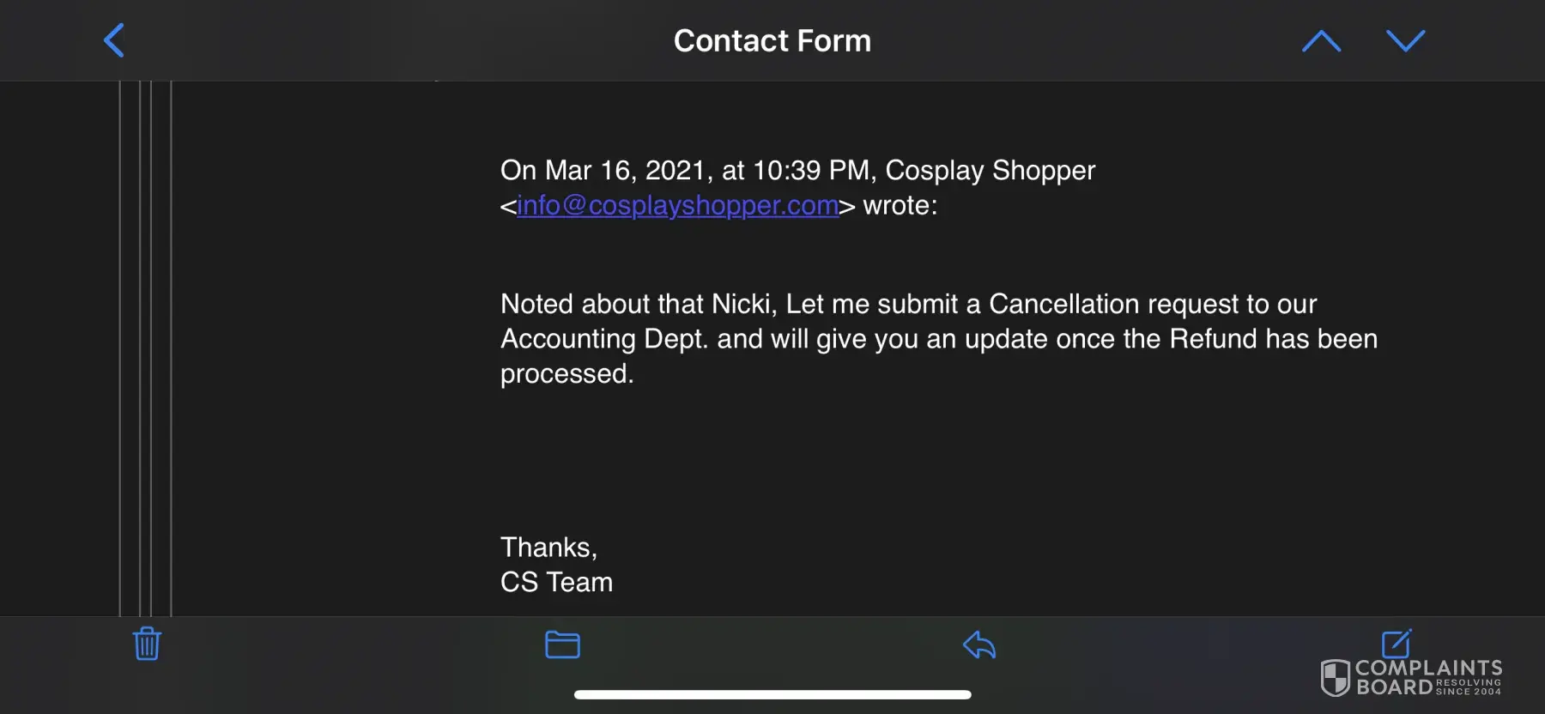Image resolution: width=1545 pixels, height=714 pixels.
Task: Compose a new message with pencil icon
Action: pos(1397,643)
